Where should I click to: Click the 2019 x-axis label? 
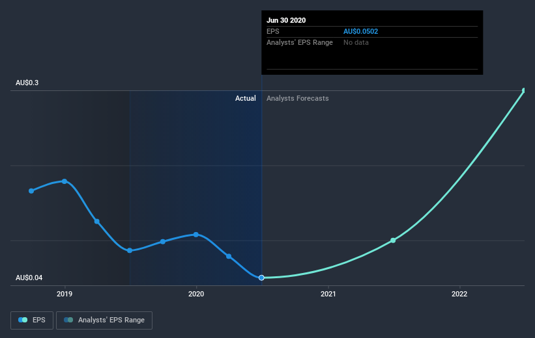pos(65,294)
